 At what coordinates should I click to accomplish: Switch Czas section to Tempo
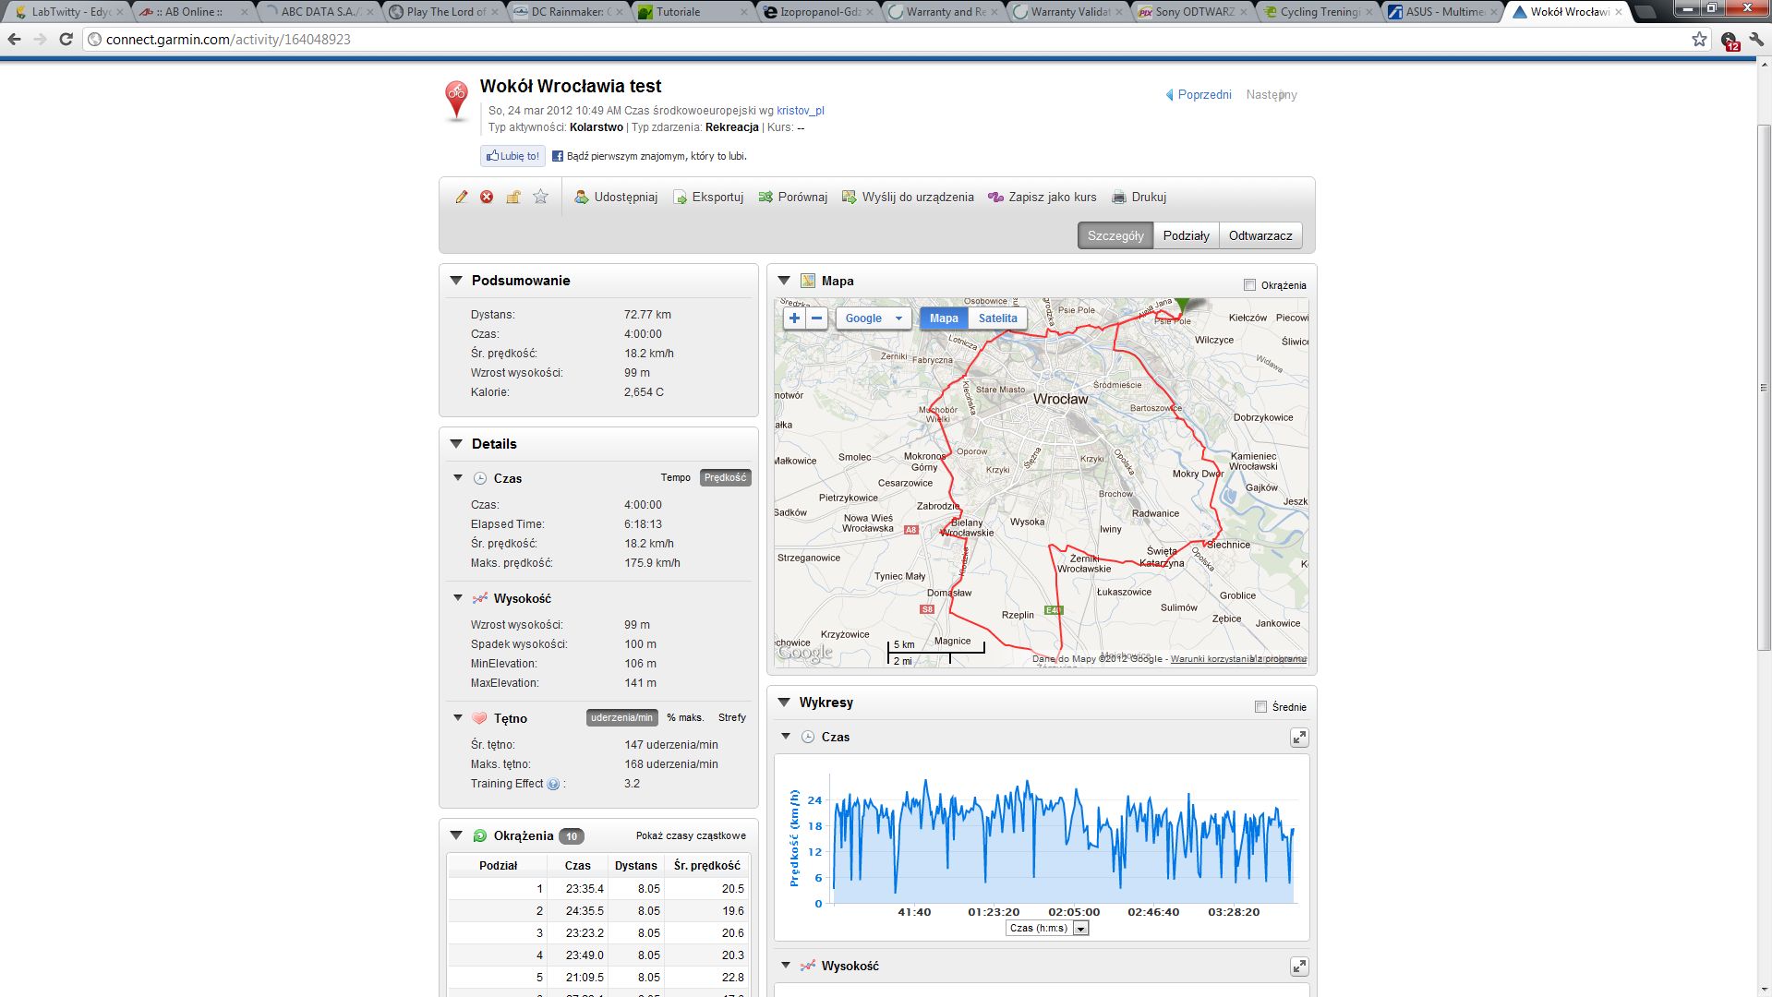point(675,477)
